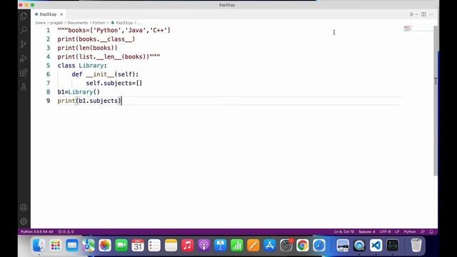Image resolution: width=457 pixels, height=257 pixels.
Task: Open the Manage gear in activity bar
Action: tap(24, 221)
